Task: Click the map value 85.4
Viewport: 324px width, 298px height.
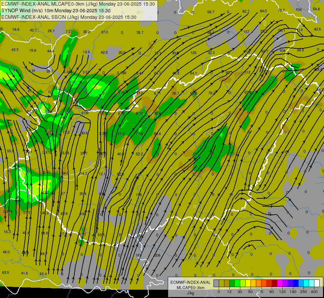Action: [43, 274]
